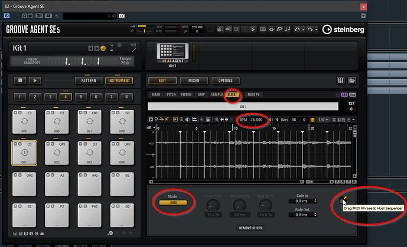The width and height of the screenshot is (407, 247).
Task: Select pad group 8
Action: coord(126,97)
